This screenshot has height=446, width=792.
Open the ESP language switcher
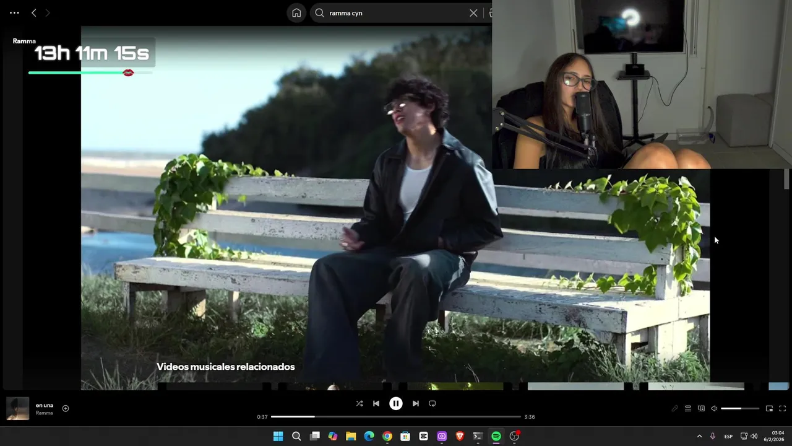[728, 436]
